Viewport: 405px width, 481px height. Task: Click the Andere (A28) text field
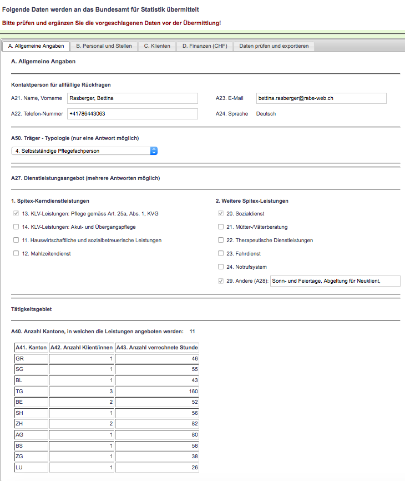[x=335, y=281]
